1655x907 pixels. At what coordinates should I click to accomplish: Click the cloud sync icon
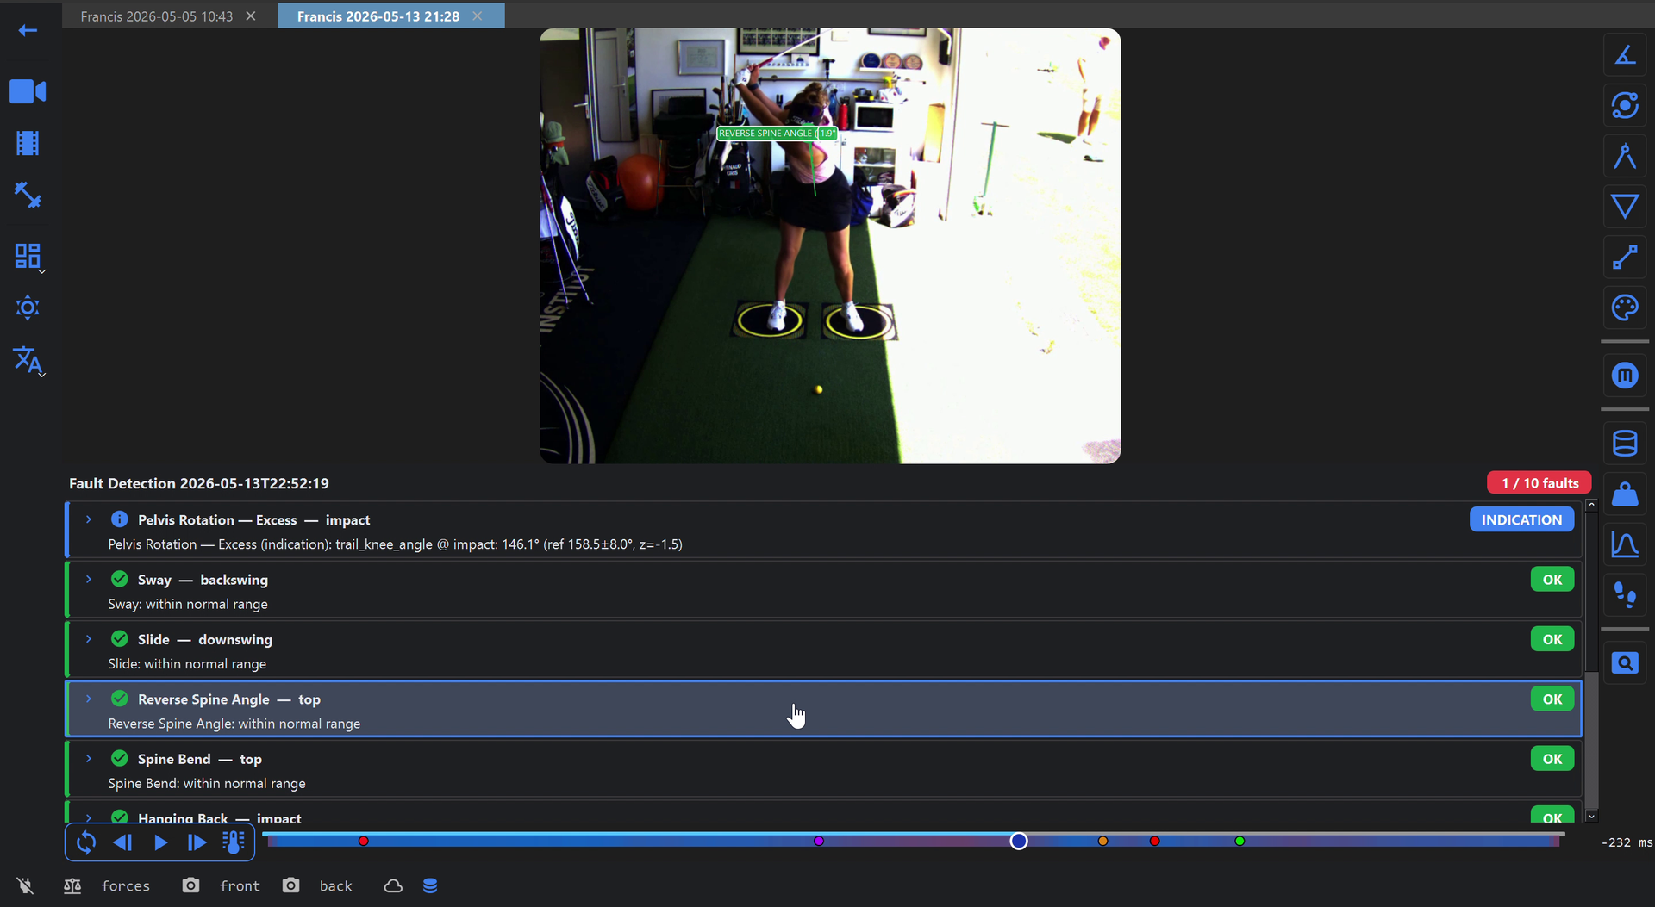[x=393, y=885]
